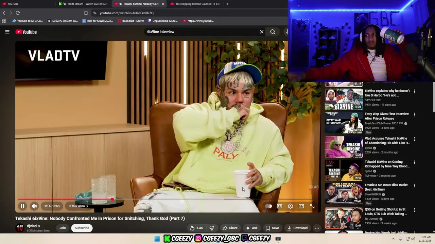Open options for Nine Trey kidnapping video
The height and width of the screenshot is (244, 435).
click(x=414, y=162)
